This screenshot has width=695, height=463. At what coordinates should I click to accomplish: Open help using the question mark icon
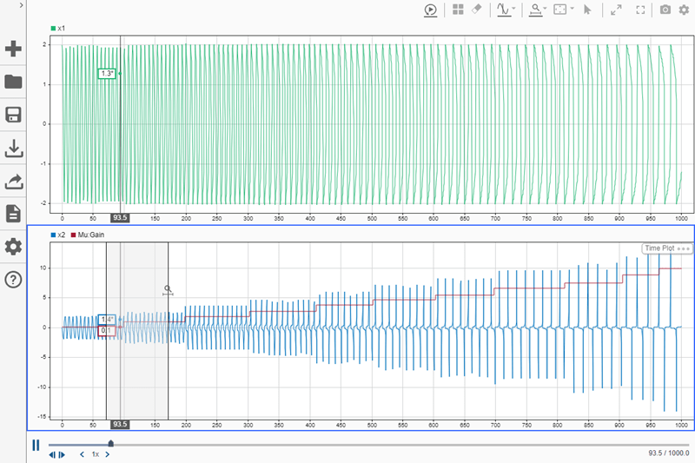coord(13,280)
